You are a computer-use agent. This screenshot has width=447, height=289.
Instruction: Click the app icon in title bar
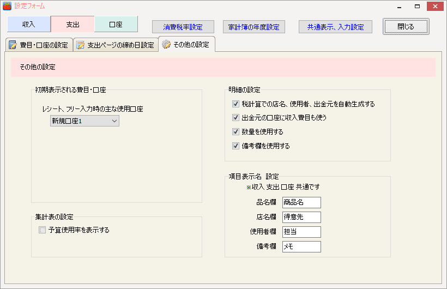(7, 6)
